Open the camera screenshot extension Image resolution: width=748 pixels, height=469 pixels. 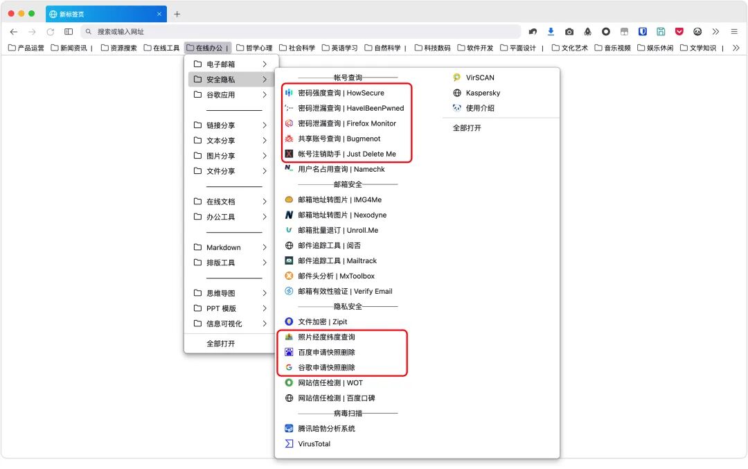pos(569,31)
